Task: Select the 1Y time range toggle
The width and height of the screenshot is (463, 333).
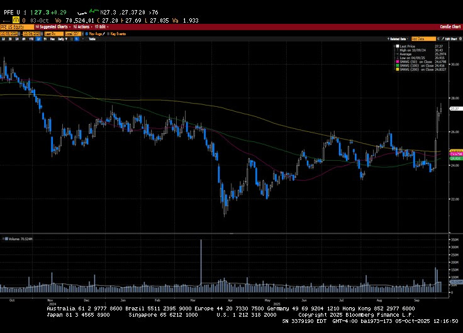Action: tap(38, 39)
